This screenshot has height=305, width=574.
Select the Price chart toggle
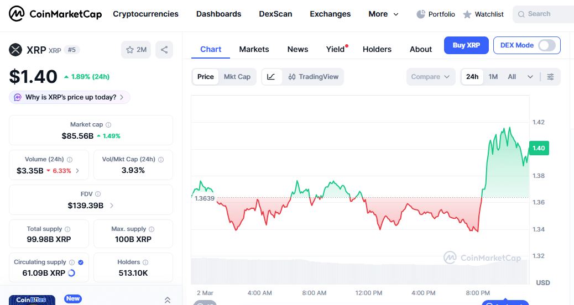205,77
